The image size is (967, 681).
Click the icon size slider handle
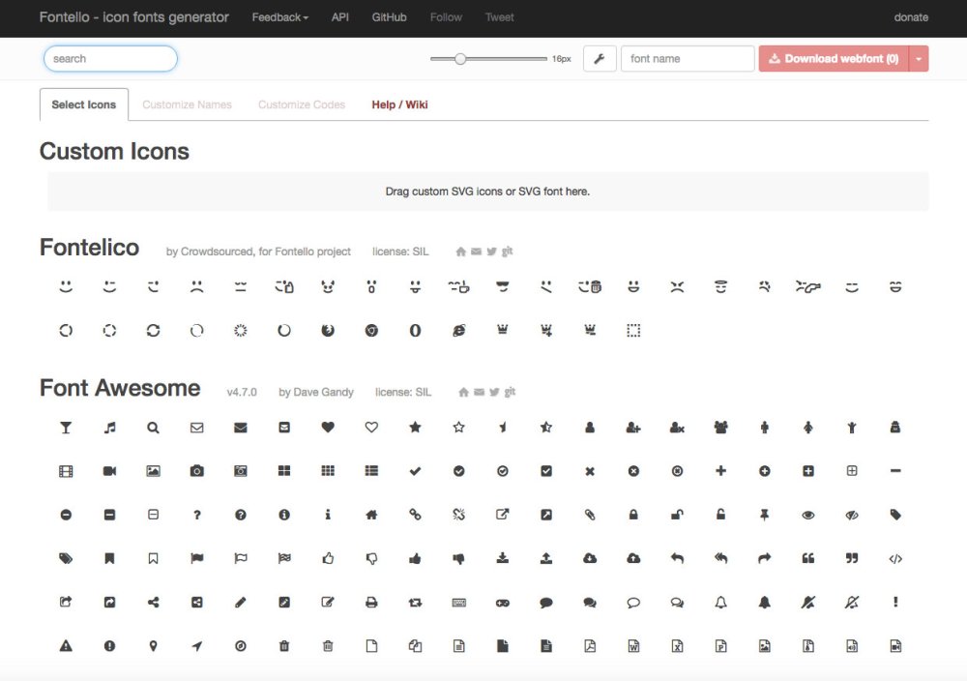460,59
